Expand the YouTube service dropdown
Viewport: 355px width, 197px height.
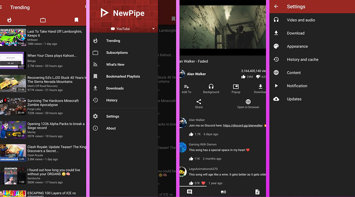pyautogui.click(x=153, y=29)
